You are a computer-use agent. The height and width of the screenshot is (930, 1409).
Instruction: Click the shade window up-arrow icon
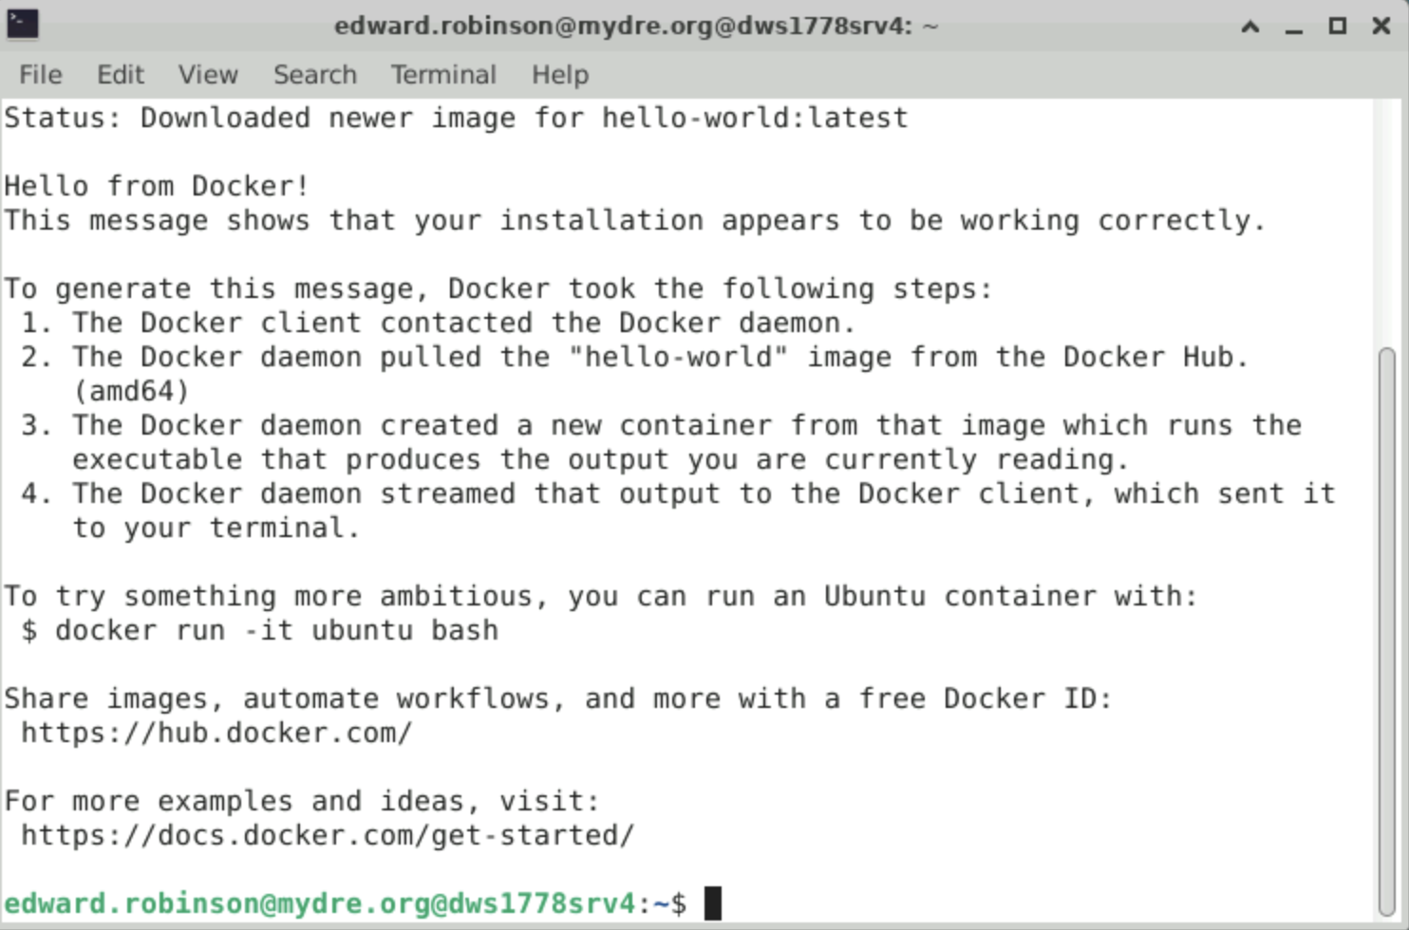point(1250,27)
